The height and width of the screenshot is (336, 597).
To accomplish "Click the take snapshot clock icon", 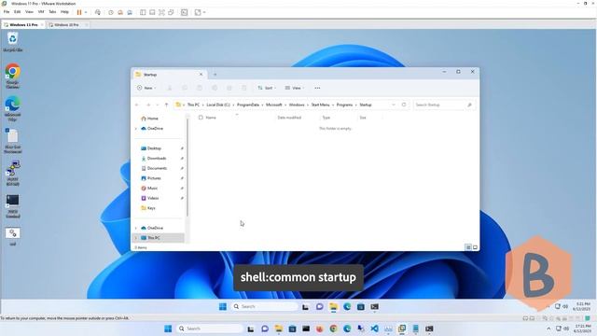I will click(111, 12).
